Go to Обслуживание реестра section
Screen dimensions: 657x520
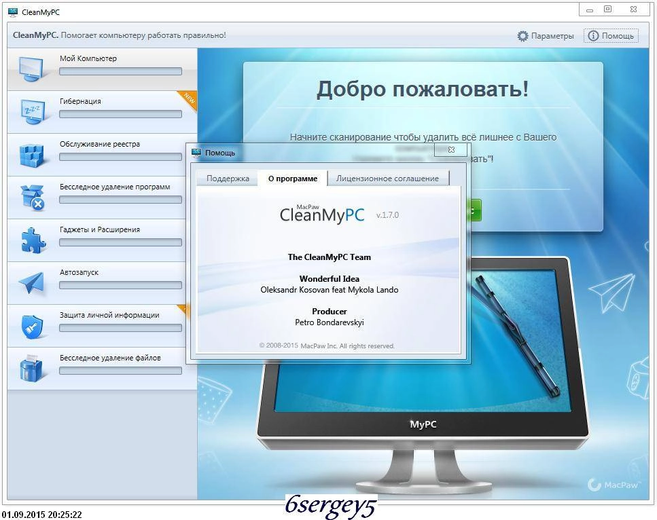pos(102,155)
